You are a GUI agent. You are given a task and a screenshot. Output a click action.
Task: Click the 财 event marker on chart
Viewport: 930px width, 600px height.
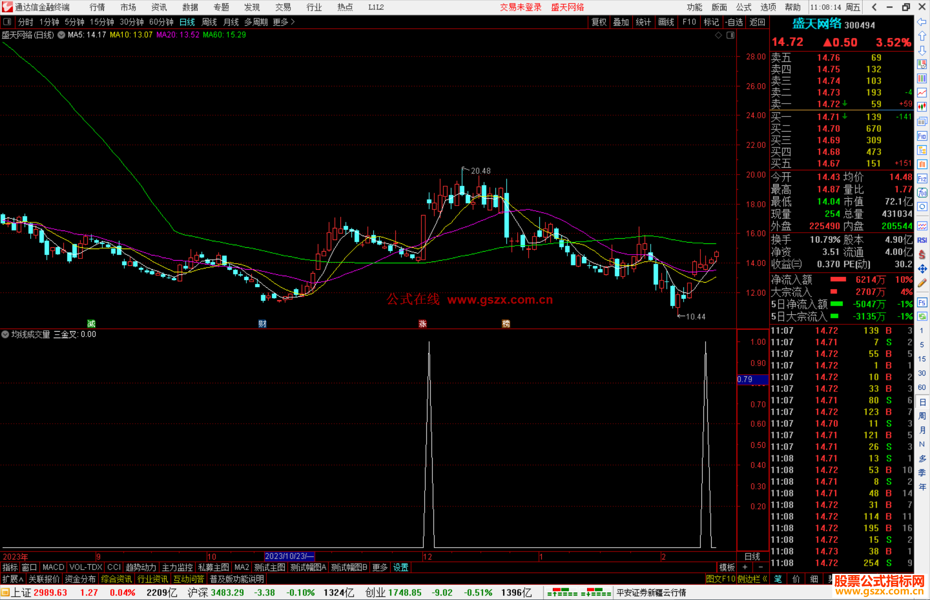coord(262,324)
